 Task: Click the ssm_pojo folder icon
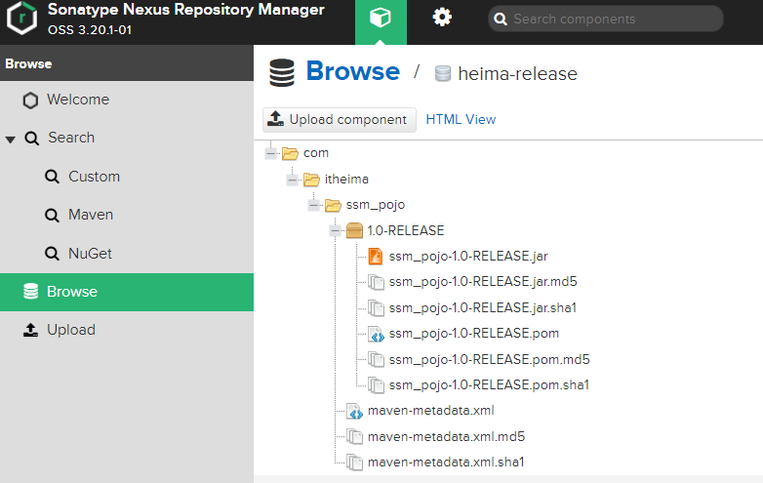coord(333,206)
